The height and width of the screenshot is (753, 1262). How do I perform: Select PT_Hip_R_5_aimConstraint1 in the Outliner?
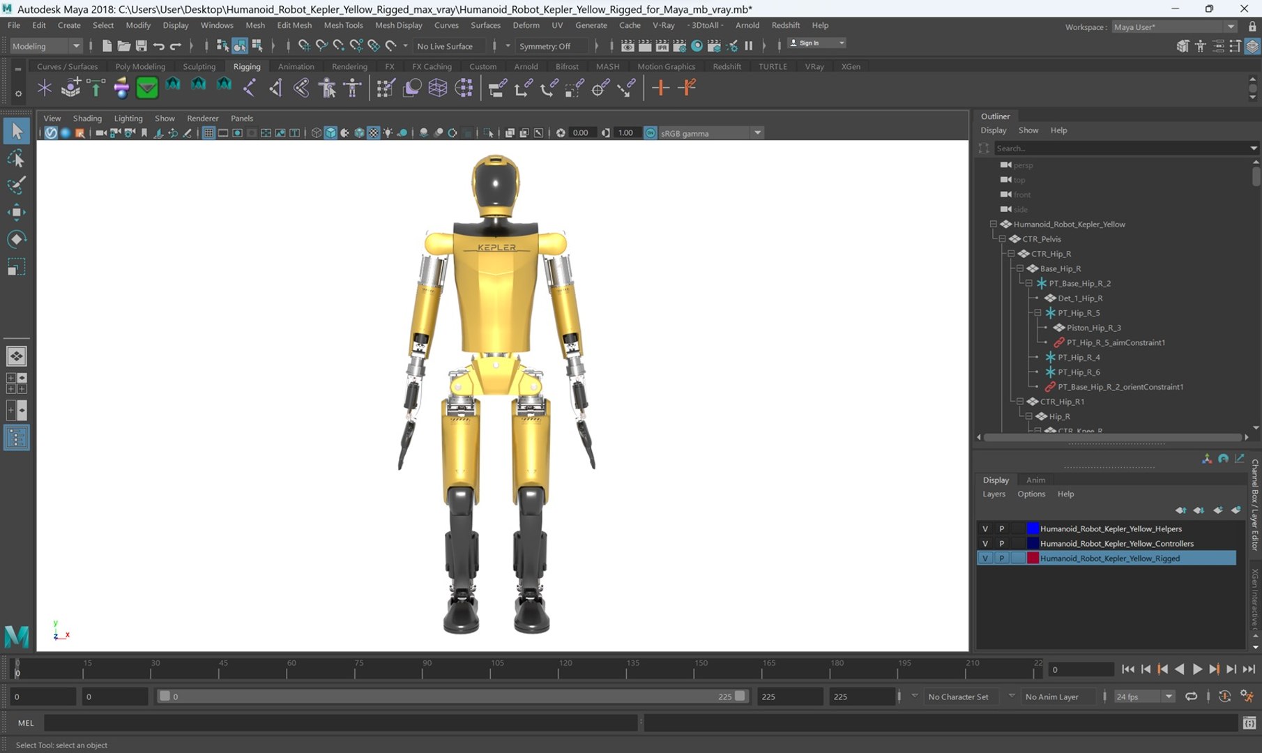(x=1116, y=342)
